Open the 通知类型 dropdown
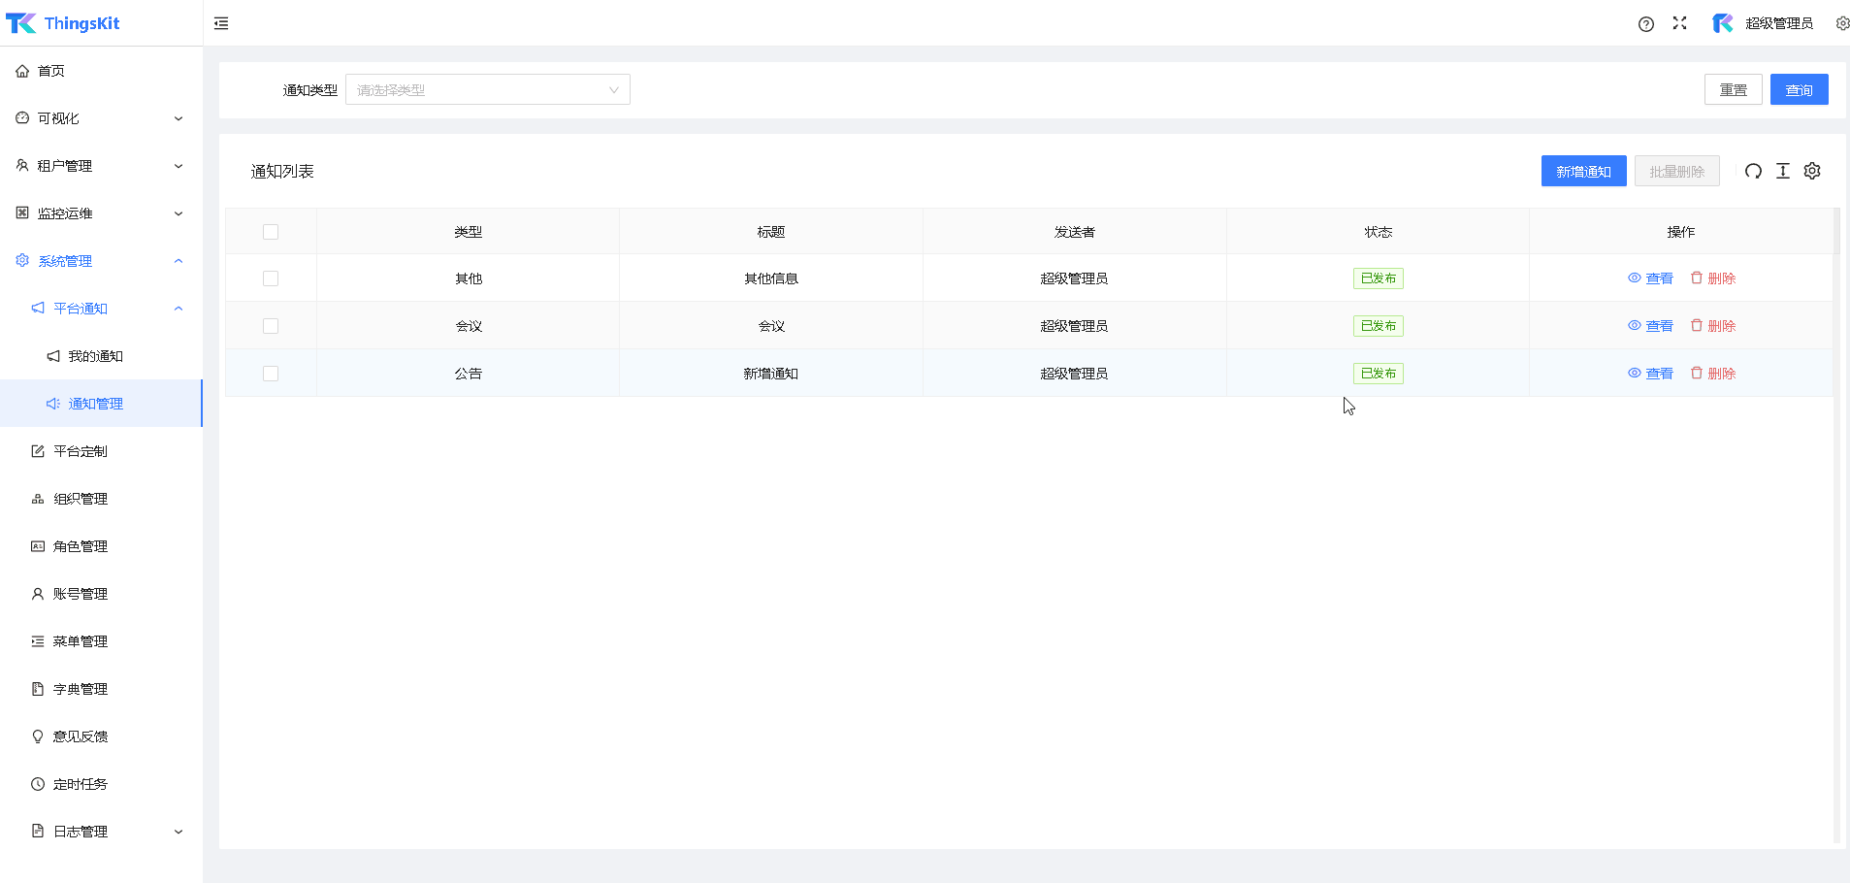Viewport: 1850px width, 883px height. click(x=487, y=90)
